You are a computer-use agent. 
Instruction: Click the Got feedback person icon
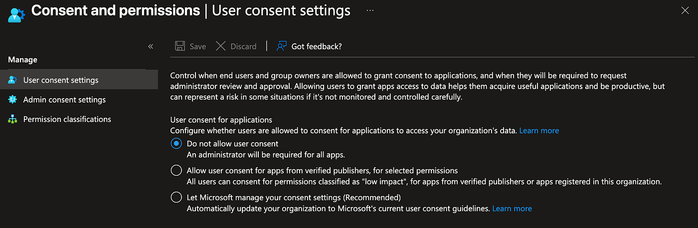(282, 46)
